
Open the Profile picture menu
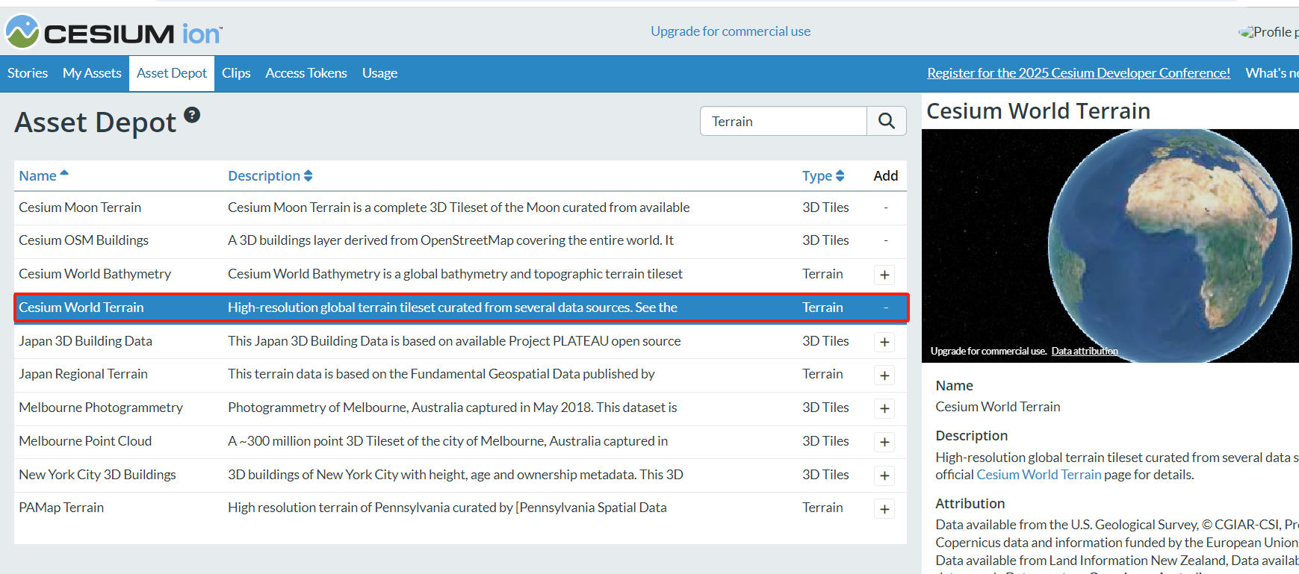(x=1268, y=32)
